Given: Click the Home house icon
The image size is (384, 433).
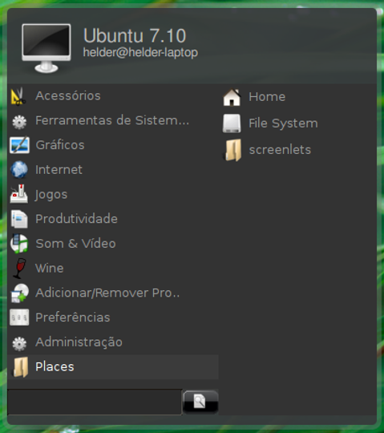Looking at the screenshot, I should (232, 97).
